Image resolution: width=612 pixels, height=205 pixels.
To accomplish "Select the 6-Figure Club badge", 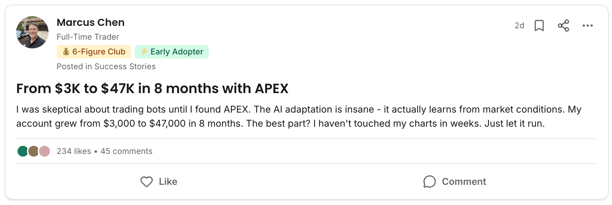I will pyautogui.click(x=94, y=52).
